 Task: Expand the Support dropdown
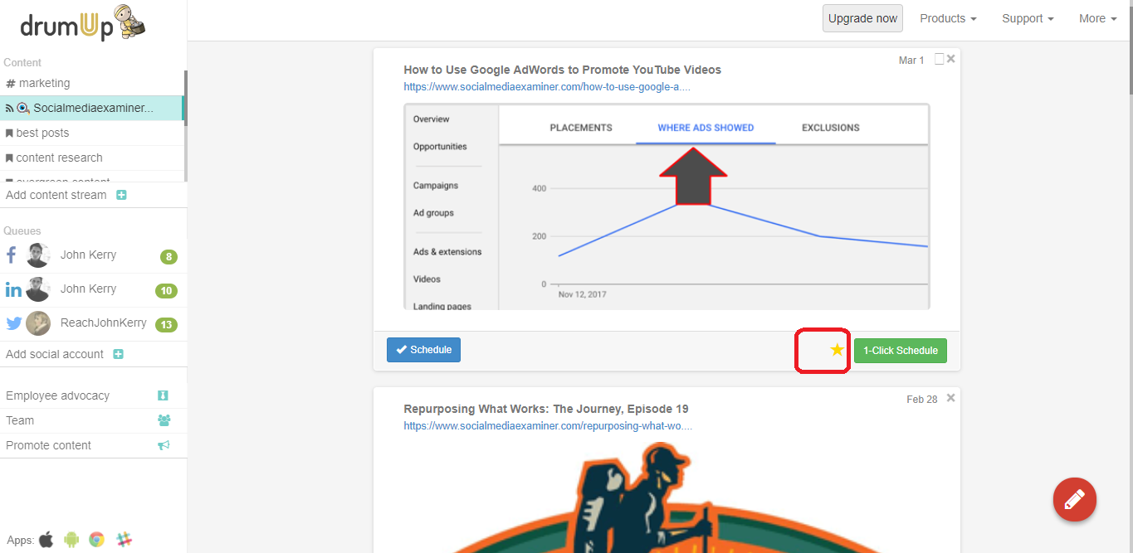coord(1028,18)
